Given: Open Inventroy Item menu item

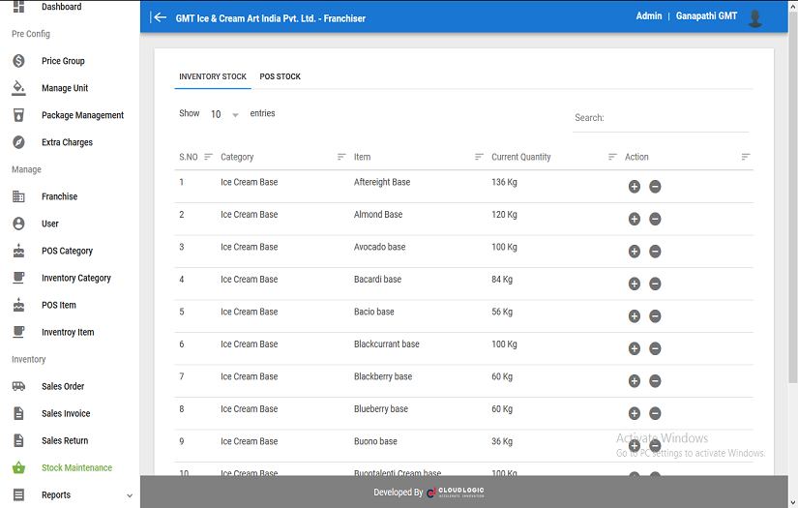Looking at the screenshot, I should pyautogui.click(x=68, y=333).
